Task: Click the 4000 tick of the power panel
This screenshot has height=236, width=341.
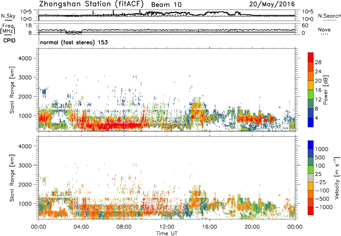Action: pyautogui.click(x=25, y=58)
